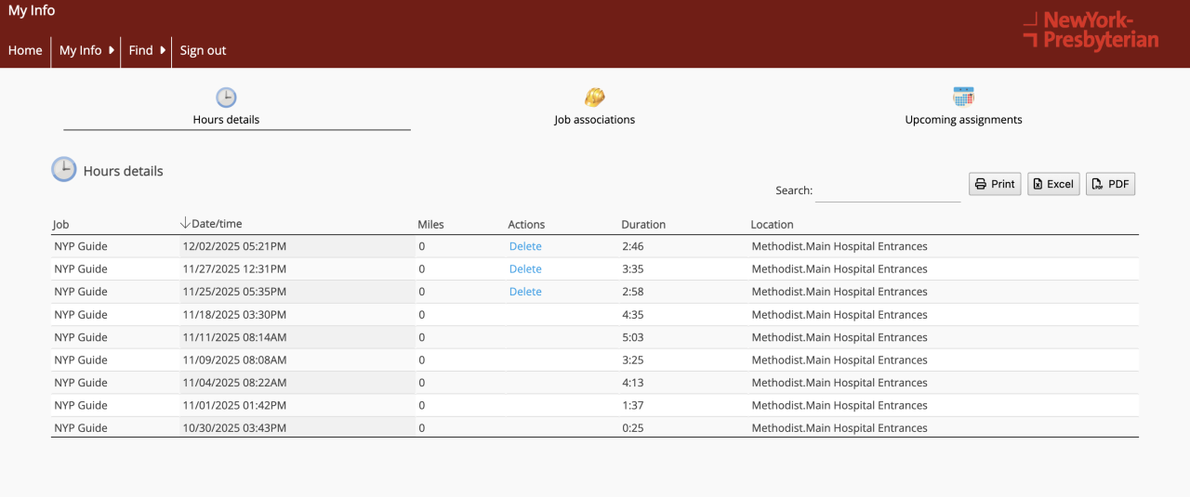Image resolution: width=1190 pixels, height=497 pixels.
Task: Click the Date/time sort arrow icon
Action: [185, 223]
